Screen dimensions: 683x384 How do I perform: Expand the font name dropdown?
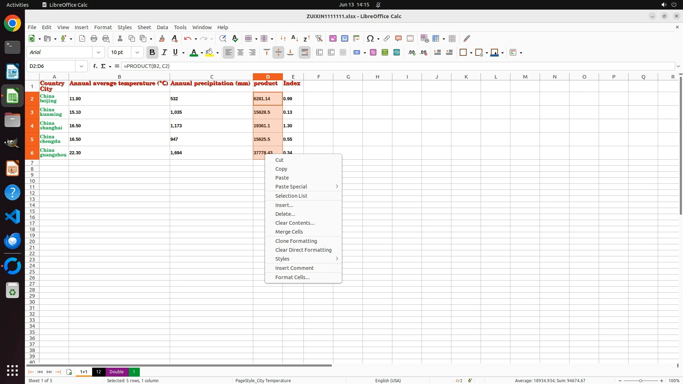(99, 52)
